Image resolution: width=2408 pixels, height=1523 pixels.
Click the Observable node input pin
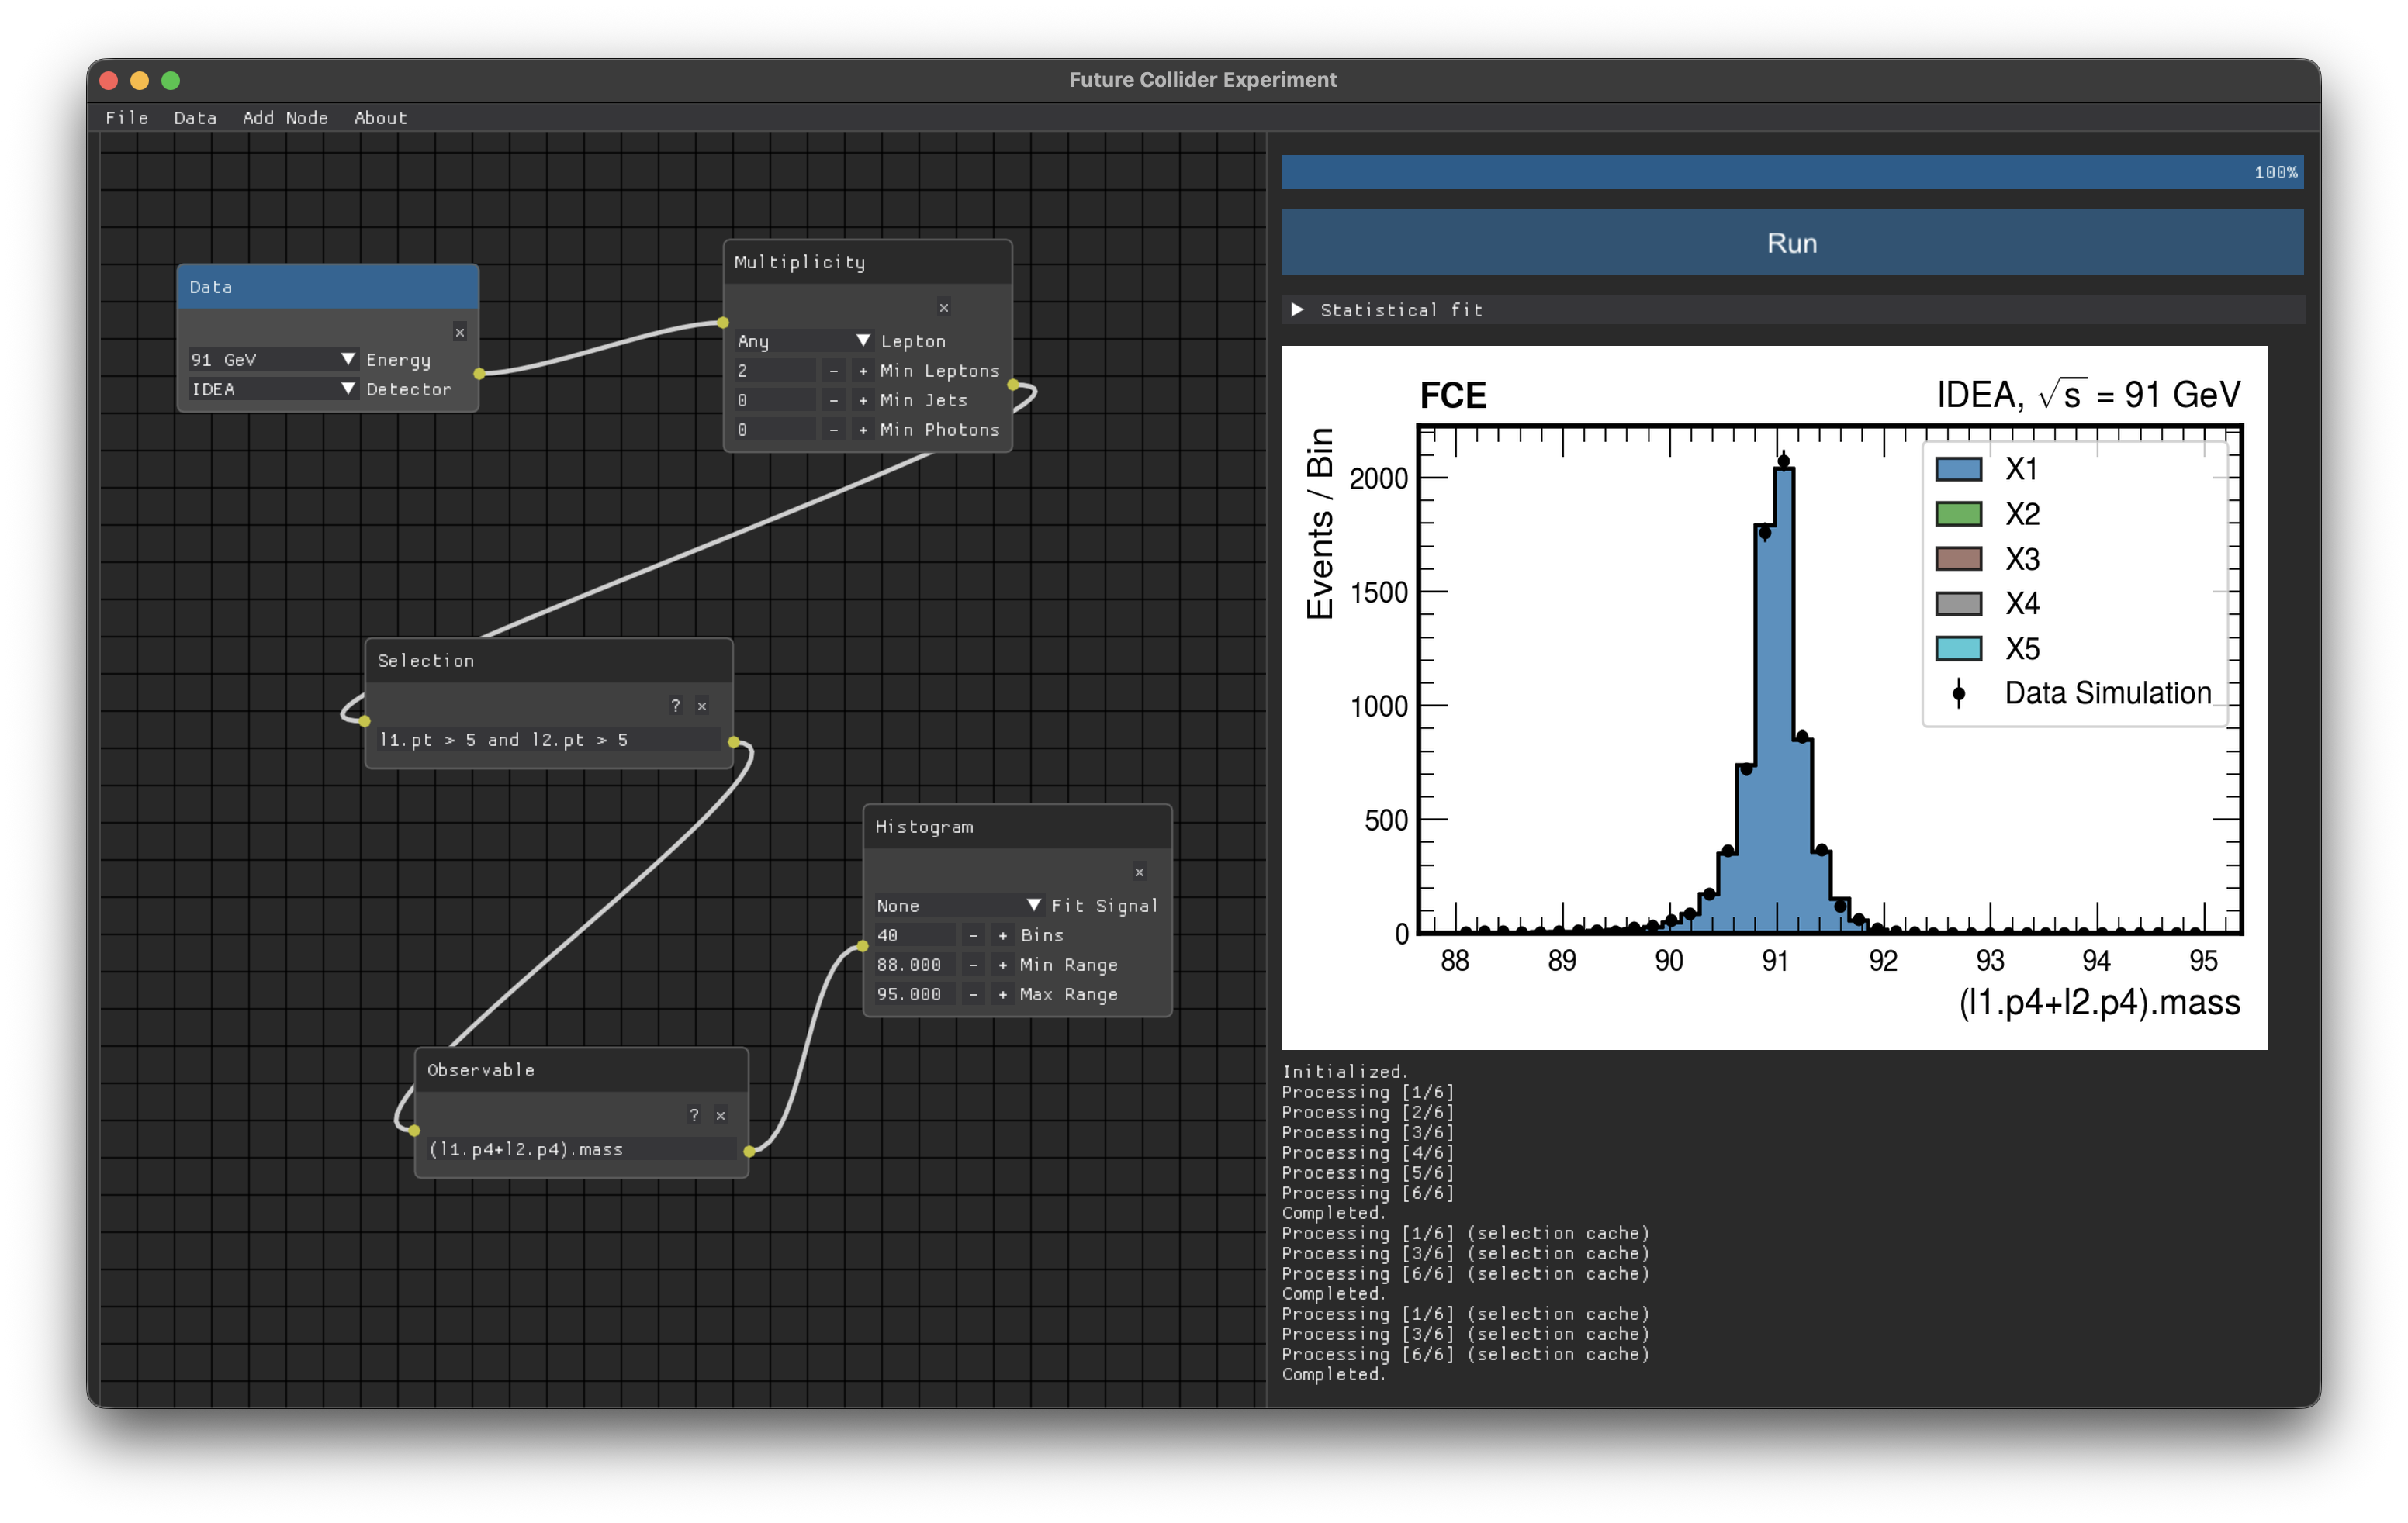pyautogui.click(x=414, y=1131)
